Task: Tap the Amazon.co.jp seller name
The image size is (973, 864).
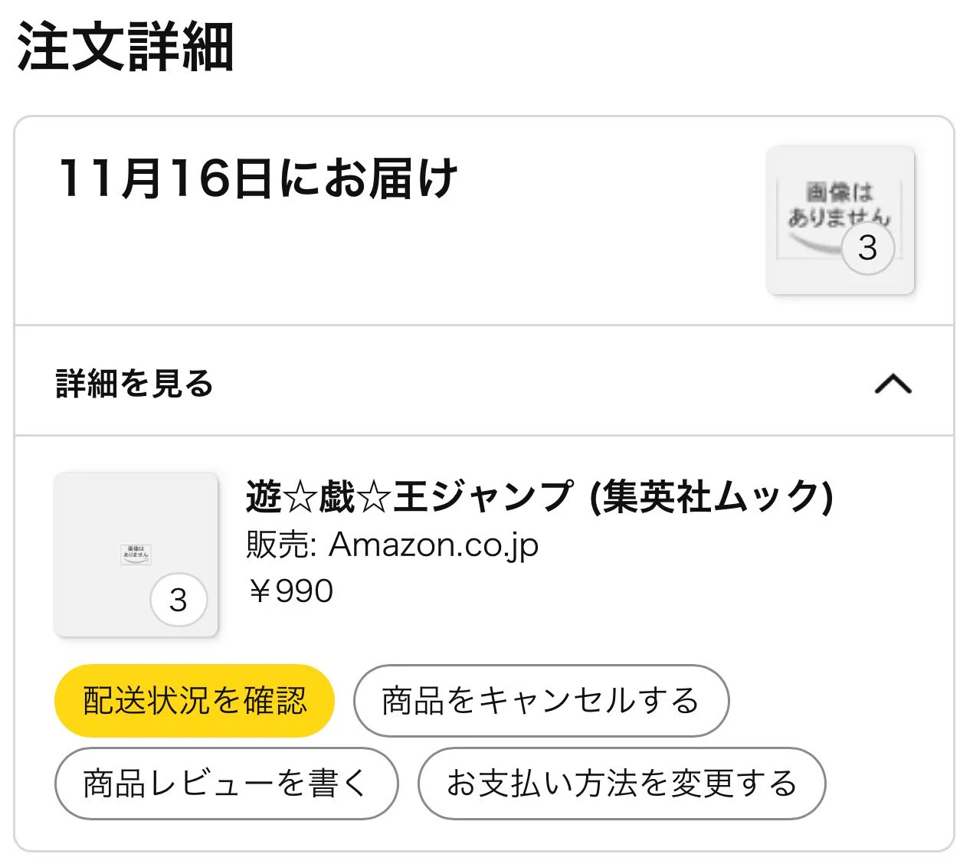Action: 434,545
